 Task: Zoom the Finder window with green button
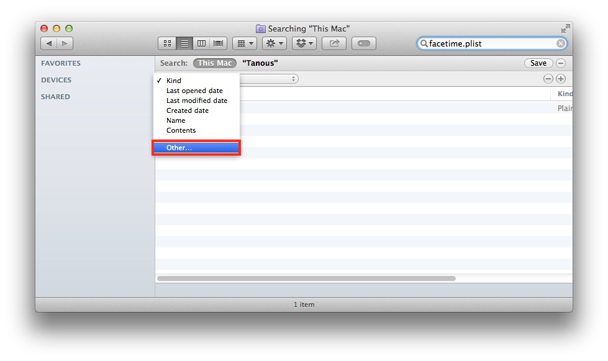point(69,29)
